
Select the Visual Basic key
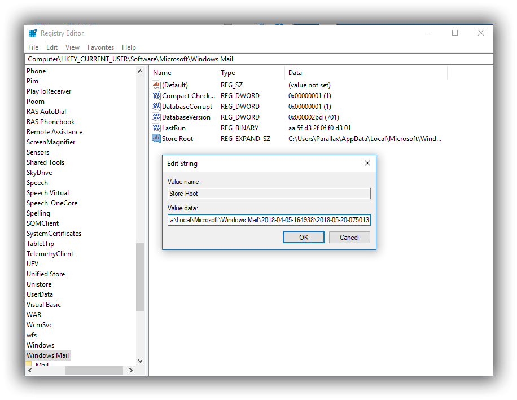[x=43, y=305]
